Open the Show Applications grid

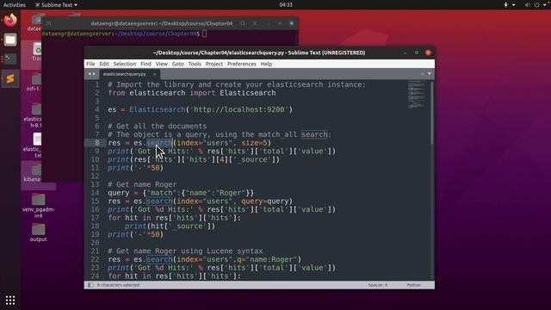[10, 300]
